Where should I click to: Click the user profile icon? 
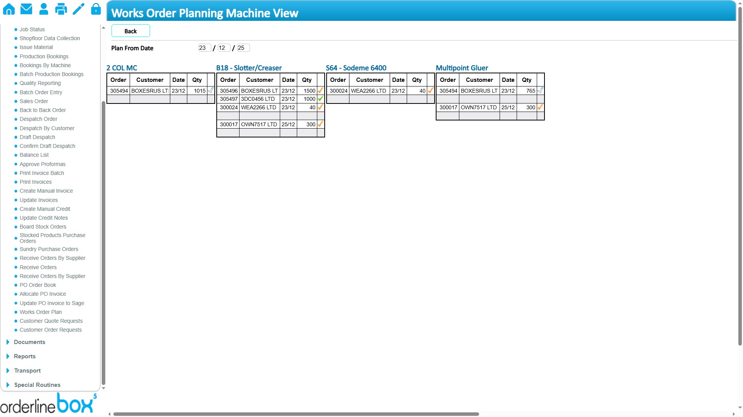click(x=44, y=9)
